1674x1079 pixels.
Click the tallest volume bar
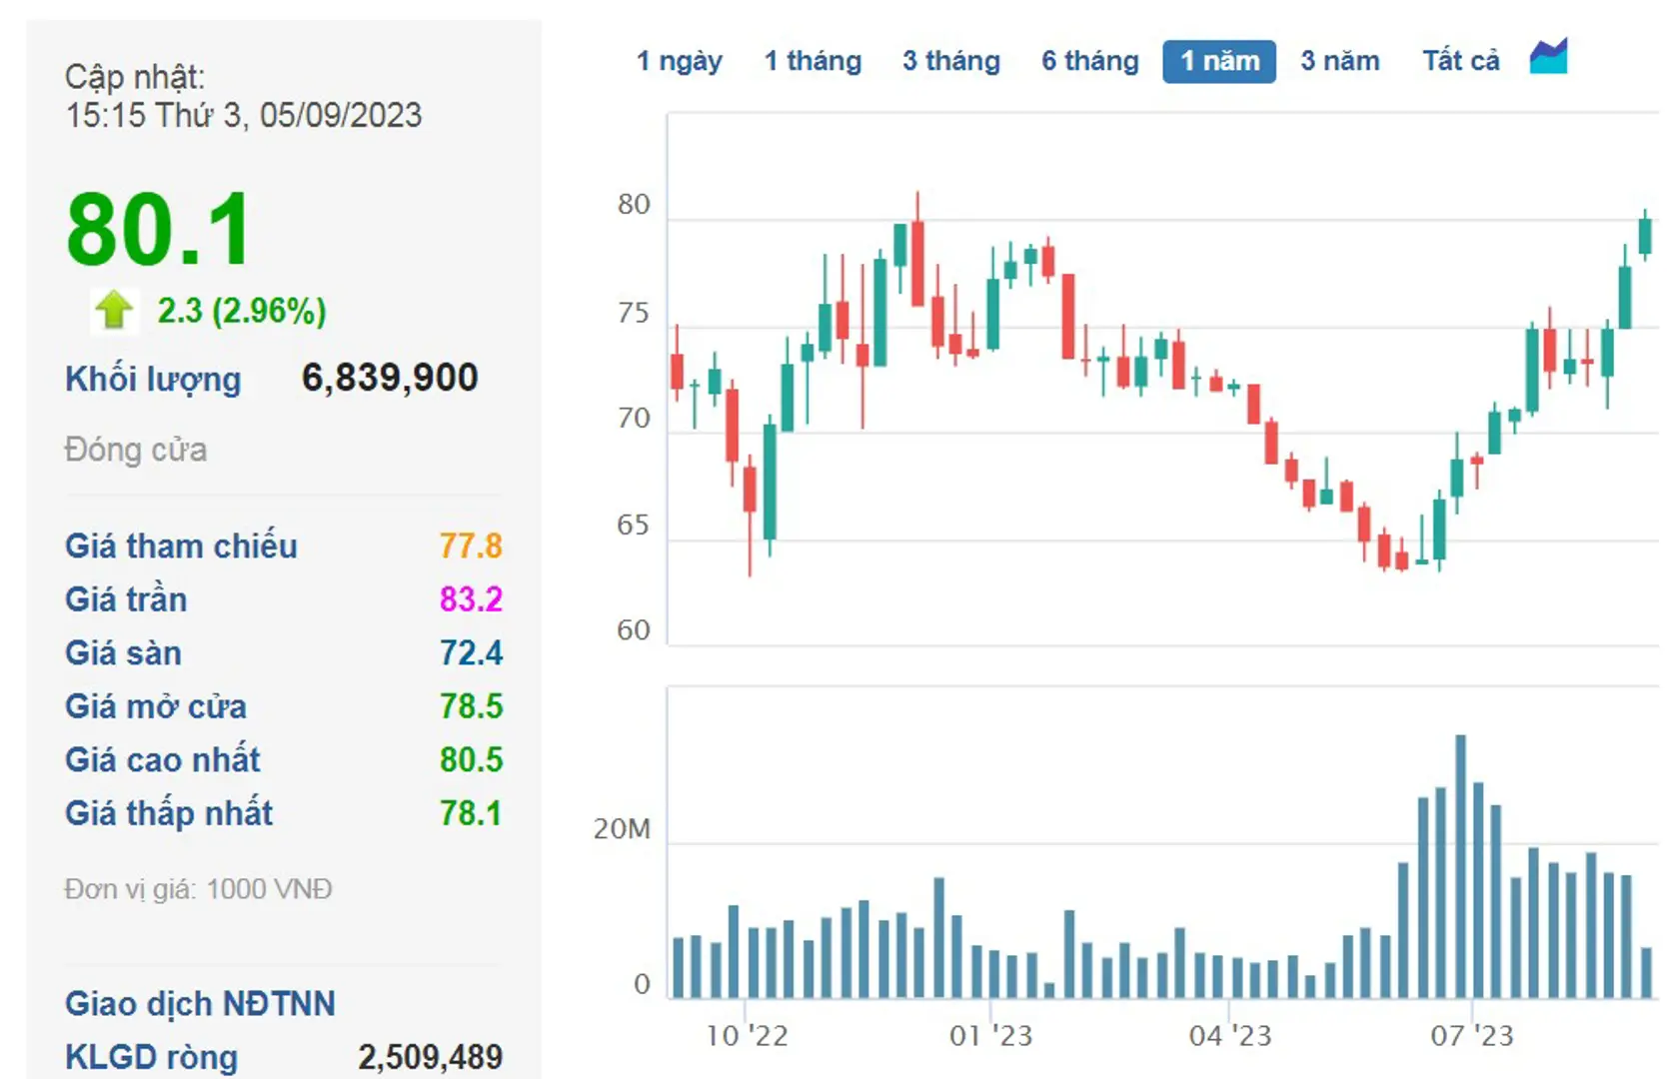pos(1461,866)
